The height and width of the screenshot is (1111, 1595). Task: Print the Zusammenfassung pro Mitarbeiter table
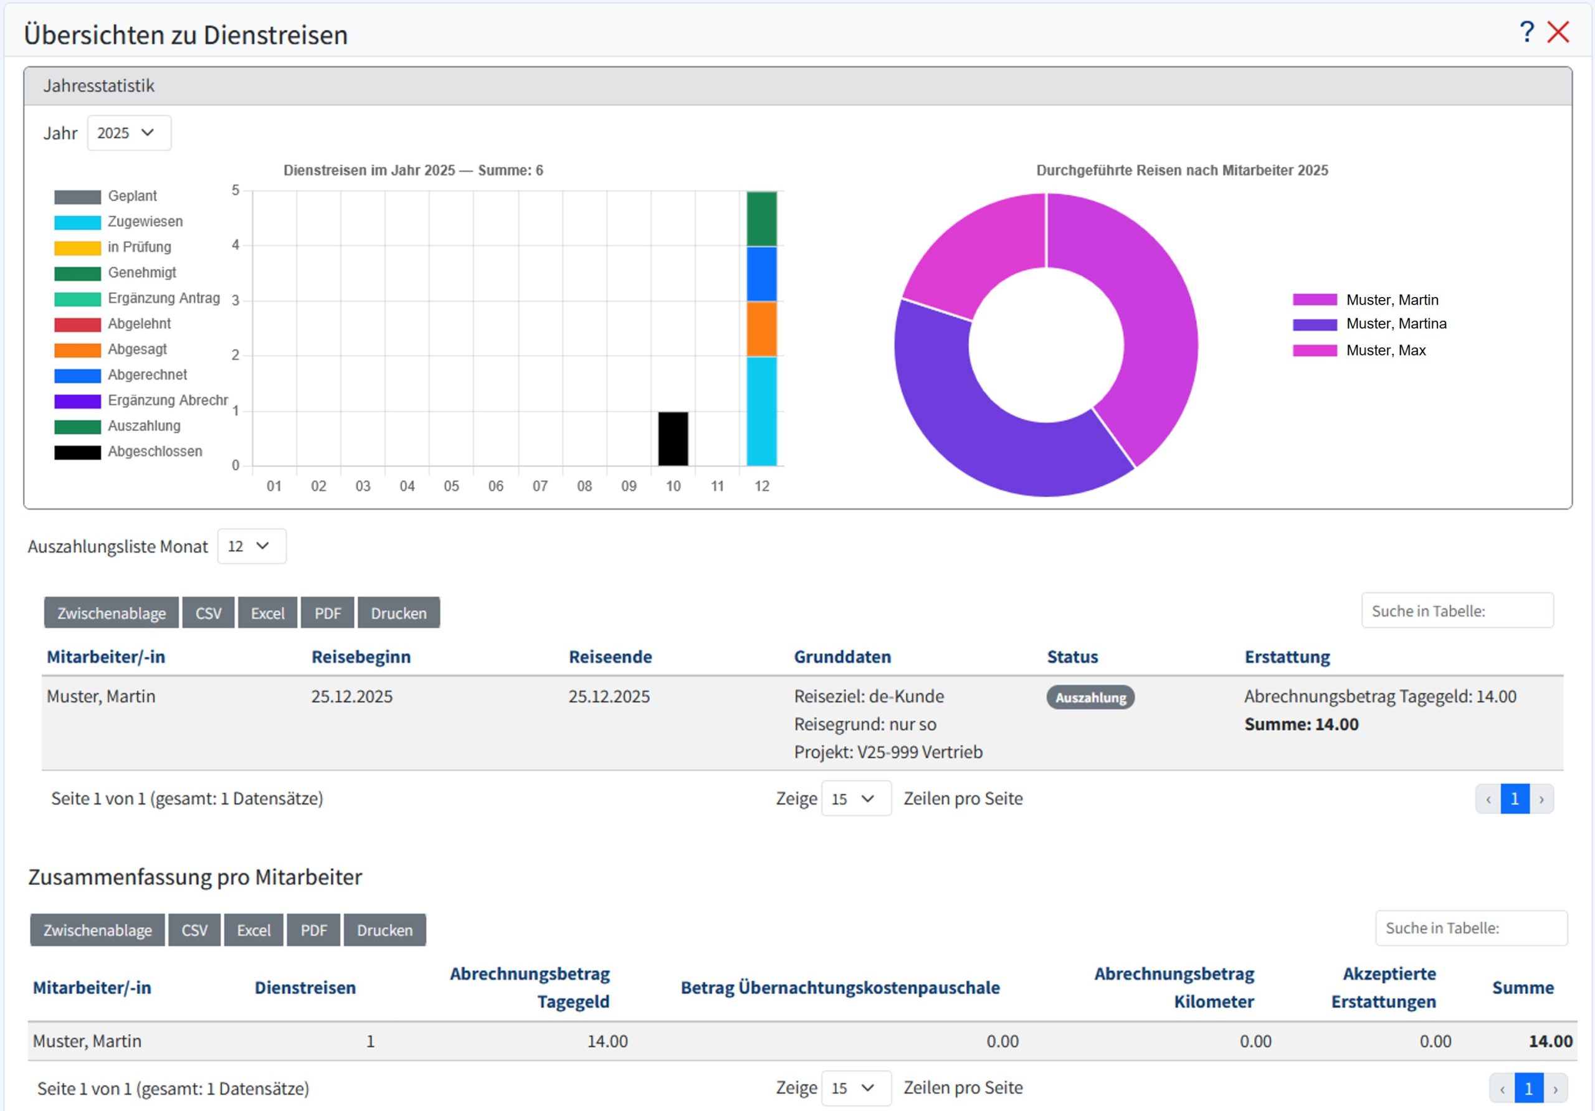coord(384,930)
